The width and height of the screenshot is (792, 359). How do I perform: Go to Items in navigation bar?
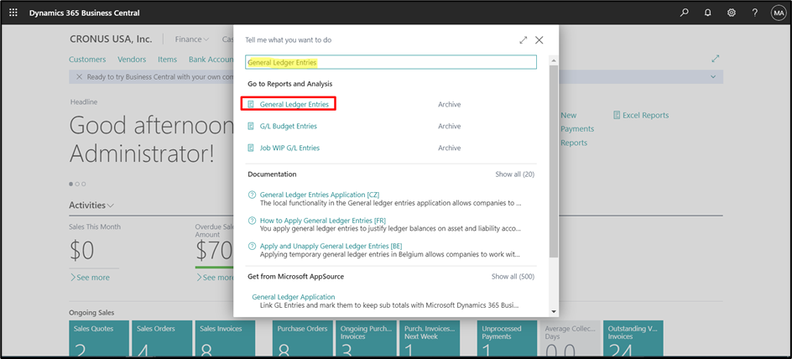tap(167, 59)
